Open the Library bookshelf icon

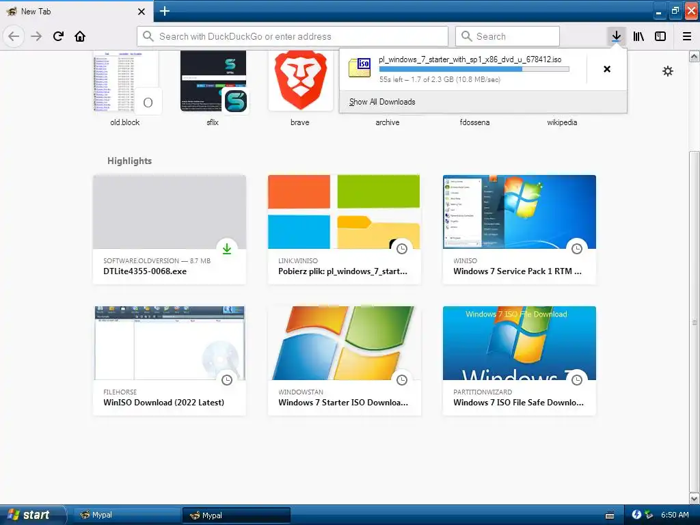[x=638, y=36]
